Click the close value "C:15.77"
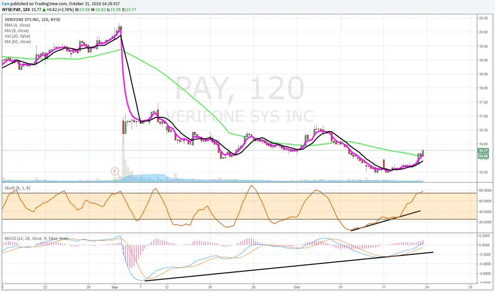Image resolution: width=495 pixels, height=292 pixels. [129, 10]
